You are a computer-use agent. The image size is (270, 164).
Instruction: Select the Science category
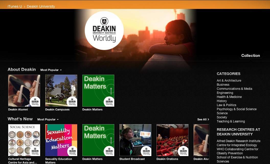[222, 113]
